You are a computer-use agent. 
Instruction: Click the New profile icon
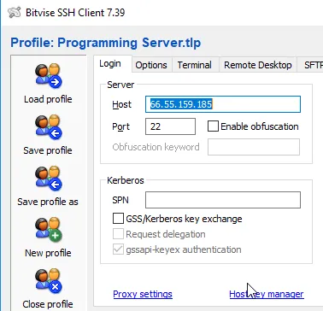[48, 230]
